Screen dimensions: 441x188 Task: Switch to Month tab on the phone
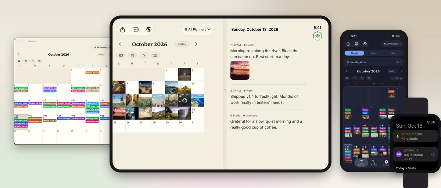(x=354, y=53)
